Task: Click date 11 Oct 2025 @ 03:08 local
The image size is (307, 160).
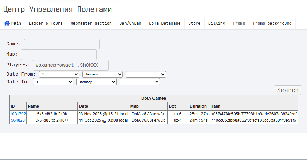Action: click(x=103, y=120)
